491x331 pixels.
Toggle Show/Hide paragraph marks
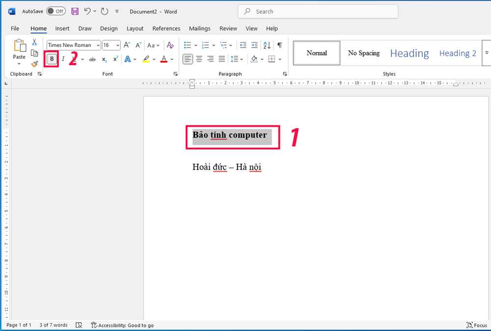point(280,45)
